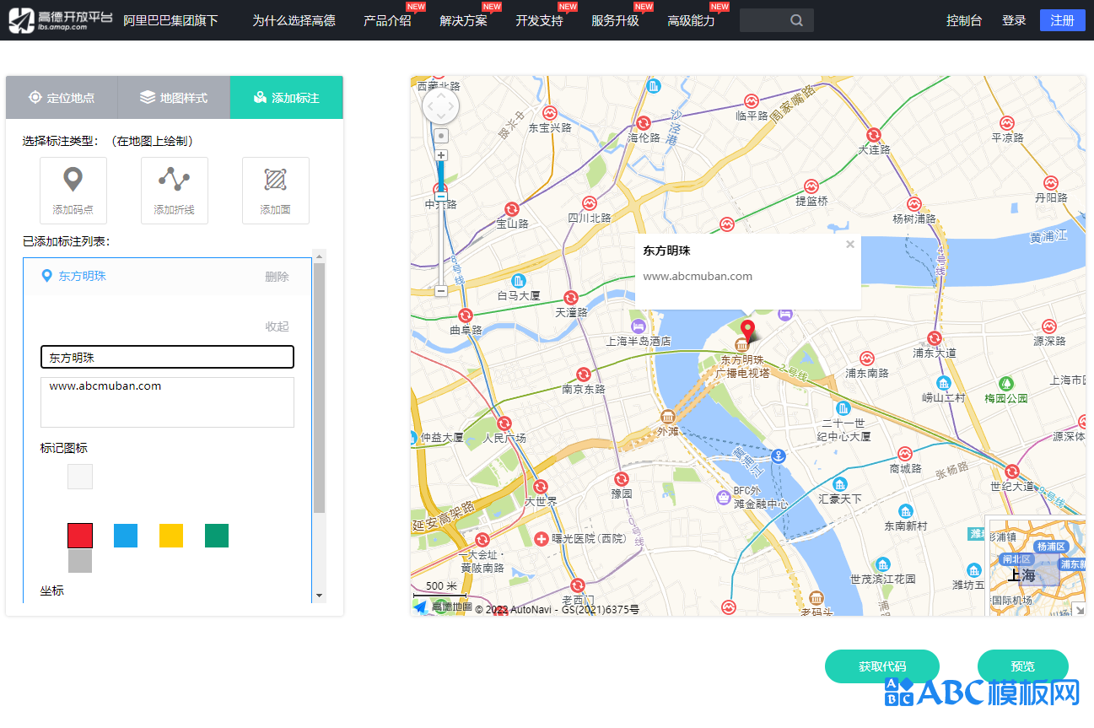The width and height of the screenshot is (1094, 728).
Task: Click the 曙光医院 hospital cross icon
Action: (x=541, y=537)
